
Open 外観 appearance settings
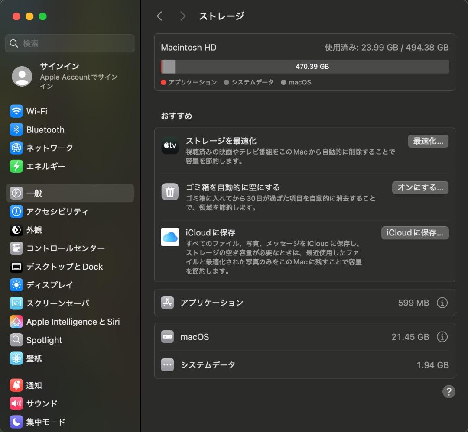pos(70,230)
